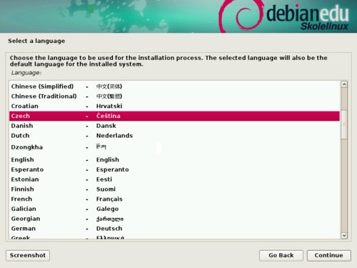Select the highlighted Czech row
The image size is (357, 268).
(x=174, y=116)
